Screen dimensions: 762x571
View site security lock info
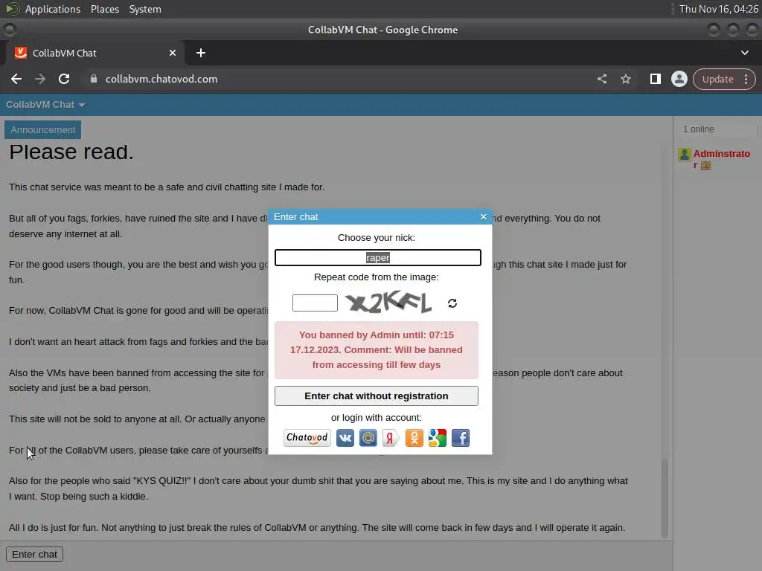click(x=94, y=79)
